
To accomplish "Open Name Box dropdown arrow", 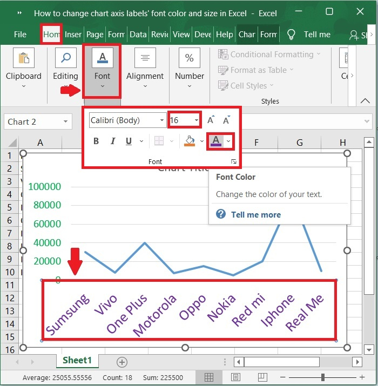I will click(65, 121).
